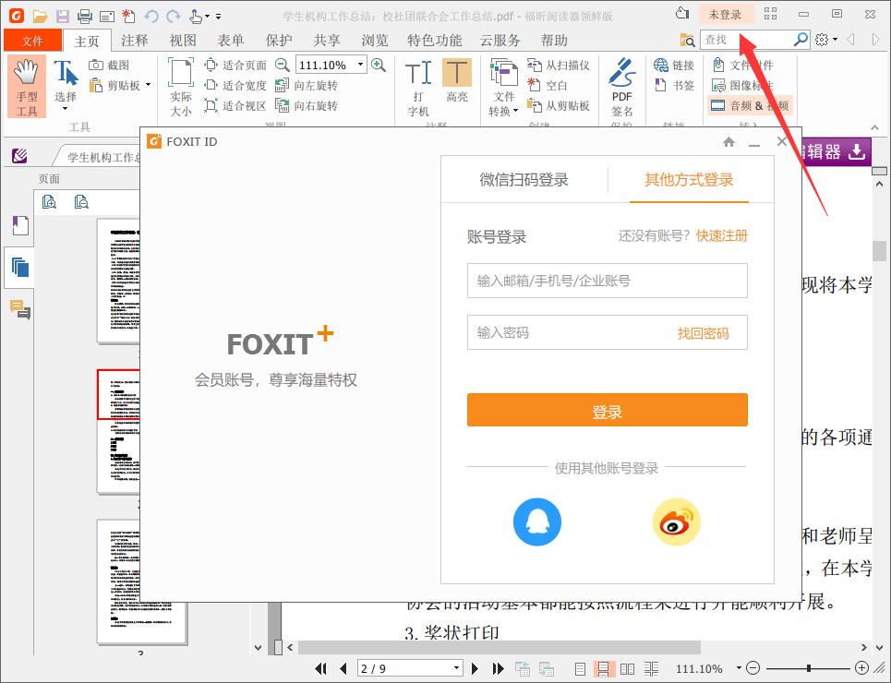This screenshot has height=683, width=891.
Task: Open the zoom level dropdown showing 111.10%
Action: [x=360, y=65]
